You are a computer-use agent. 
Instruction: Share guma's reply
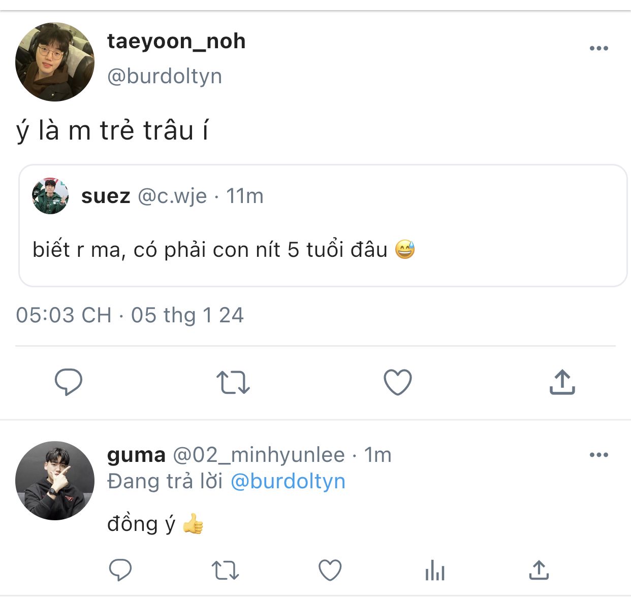(x=539, y=570)
